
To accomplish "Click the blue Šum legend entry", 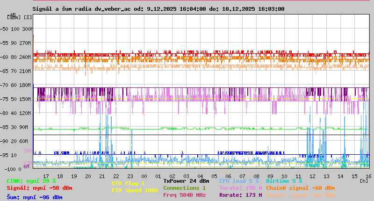I will click(x=34, y=197).
